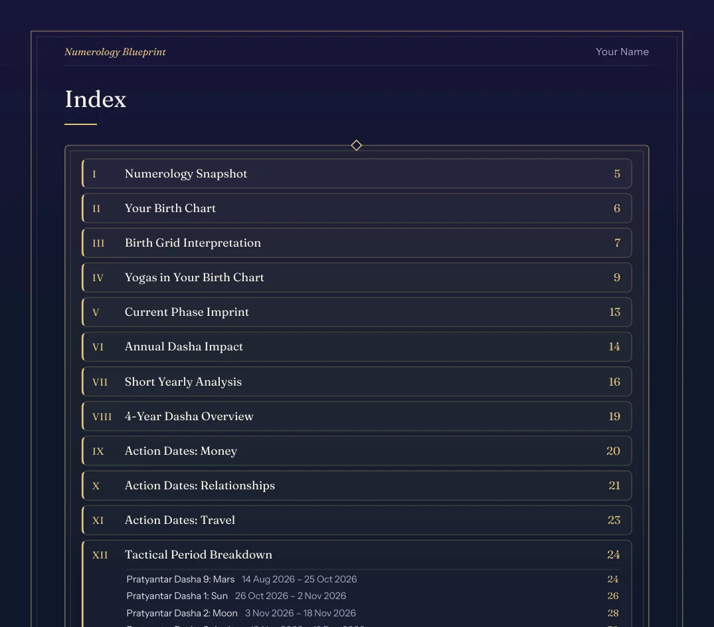The width and height of the screenshot is (714, 627).
Task: Click Roman numeral IX in the index
Action: 98,451
